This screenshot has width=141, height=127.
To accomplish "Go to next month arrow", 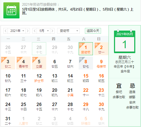I will coord(52,31).
